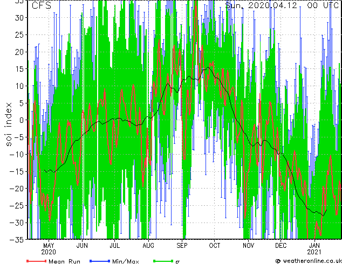Click the 'Mean Run' legend text
Screen dimensions: 342x264
click(64, 261)
